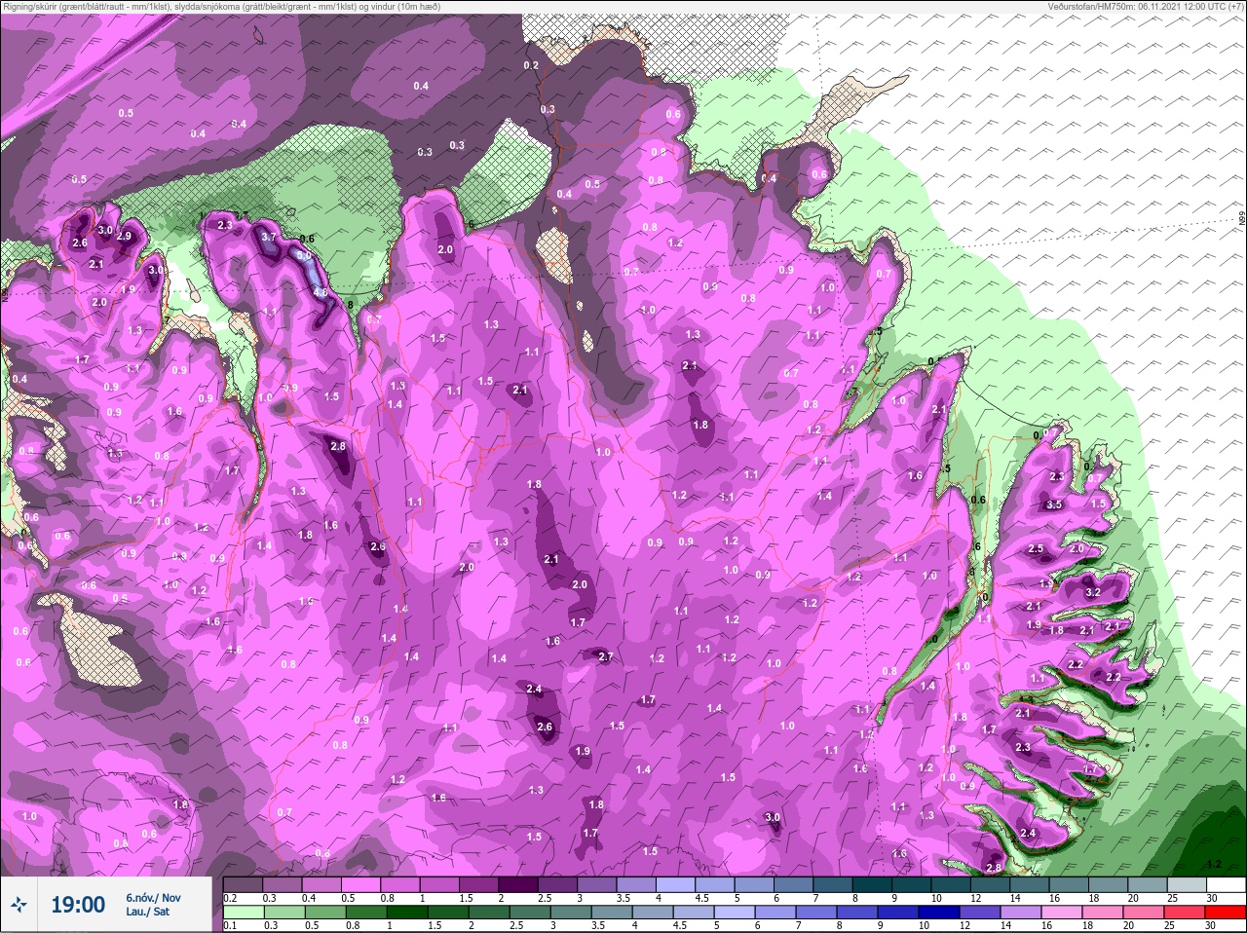This screenshot has height=933, width=1247.
Task: Click the 3.2 value on the east coast
Action: tap(1092, 591)
